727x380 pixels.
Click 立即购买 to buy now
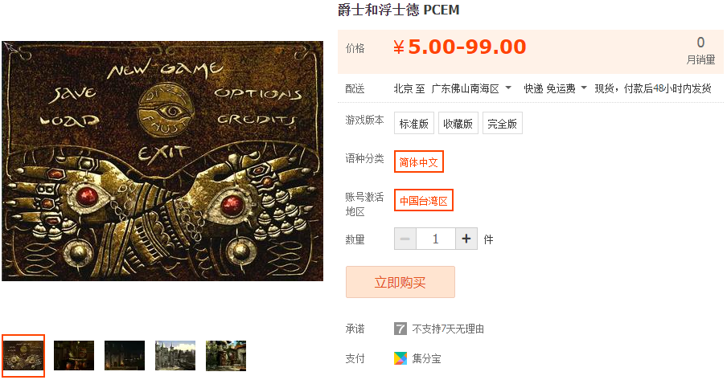pyautogui.click(x=400, y=282)
